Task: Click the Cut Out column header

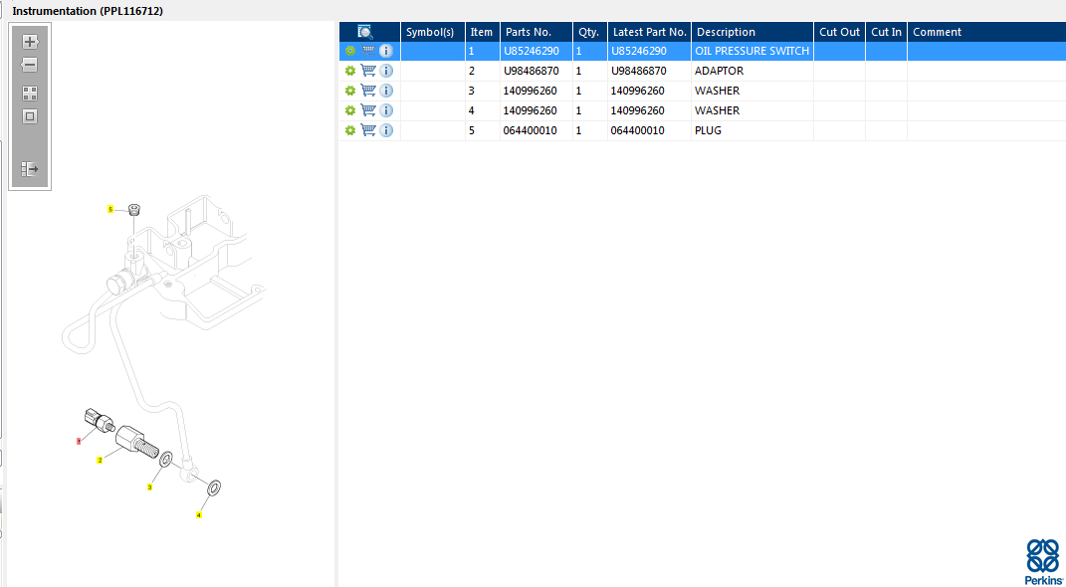Action: tap(840, 32)
